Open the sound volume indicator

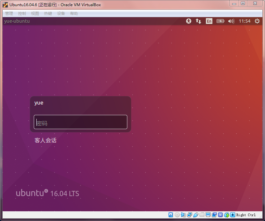click(231, 21)
